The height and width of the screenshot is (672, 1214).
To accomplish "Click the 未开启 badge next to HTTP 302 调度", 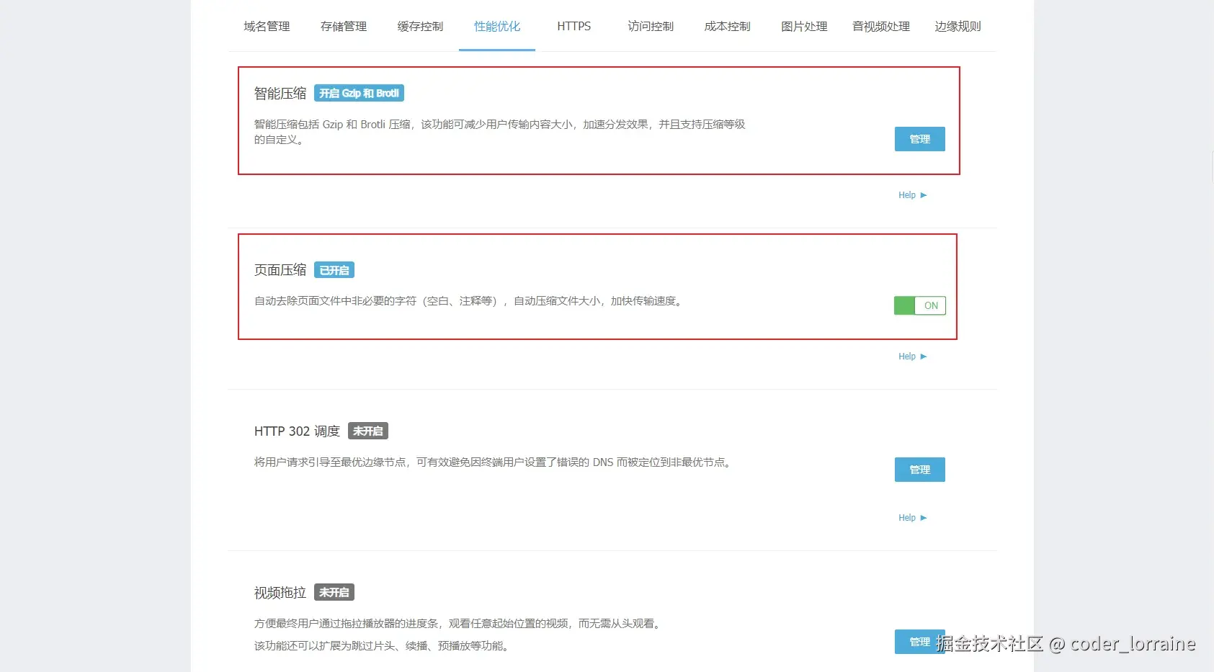I will point(368,431).
